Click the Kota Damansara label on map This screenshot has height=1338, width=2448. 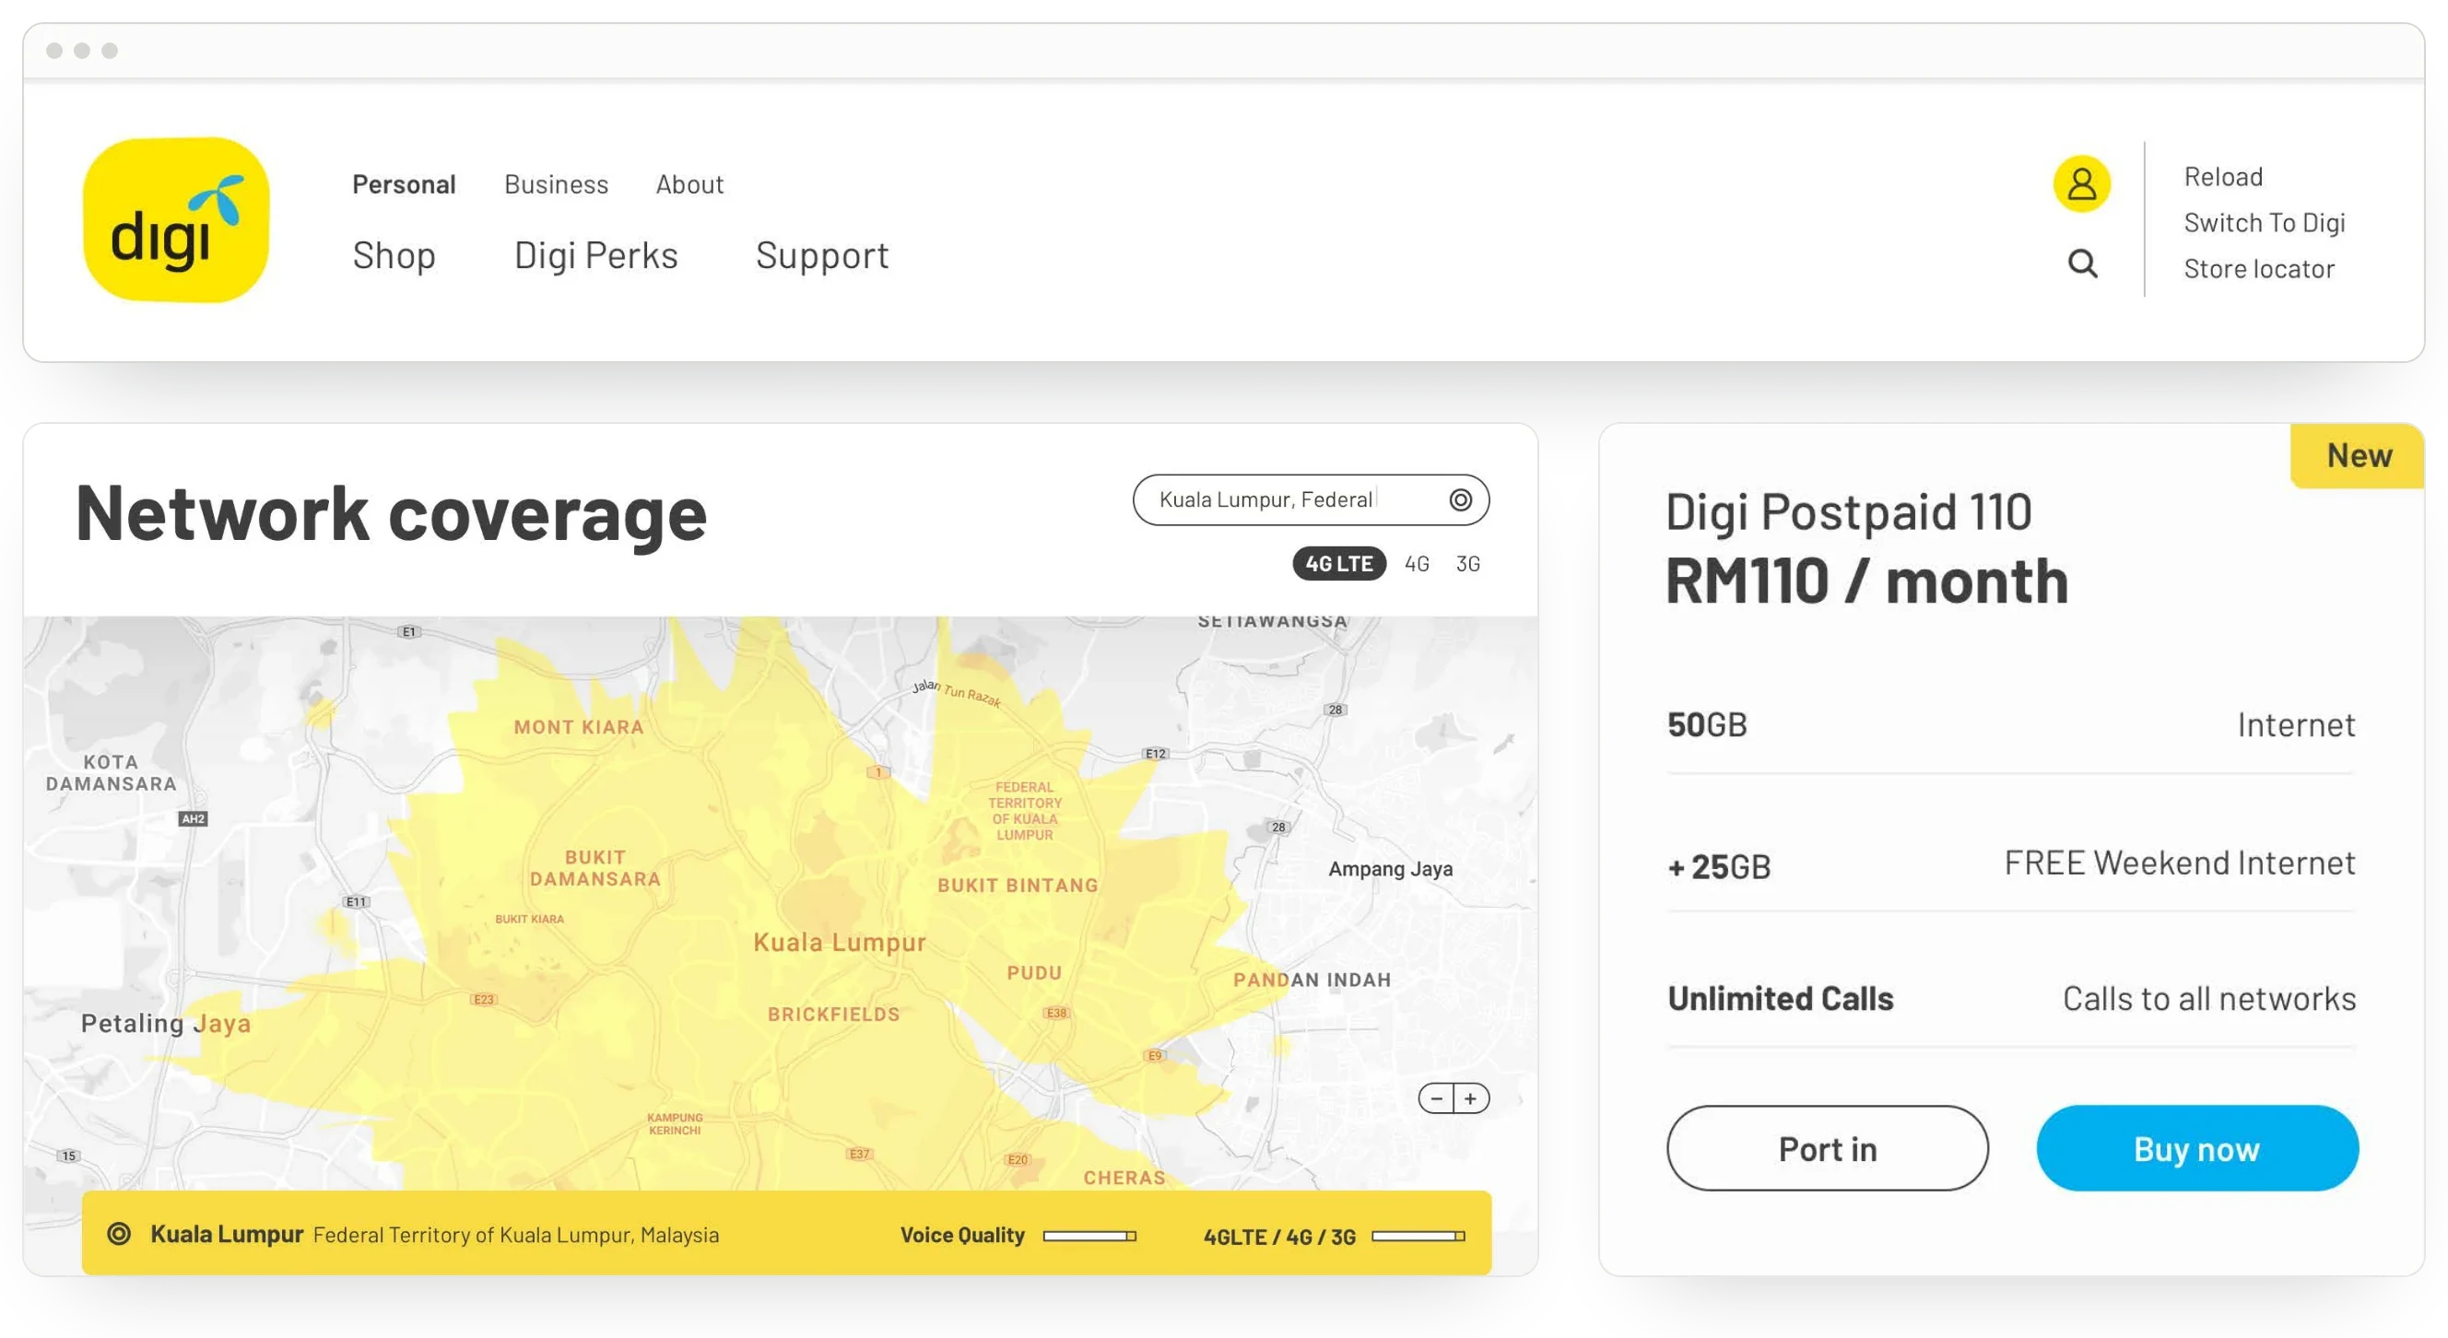tap(112, 772)
